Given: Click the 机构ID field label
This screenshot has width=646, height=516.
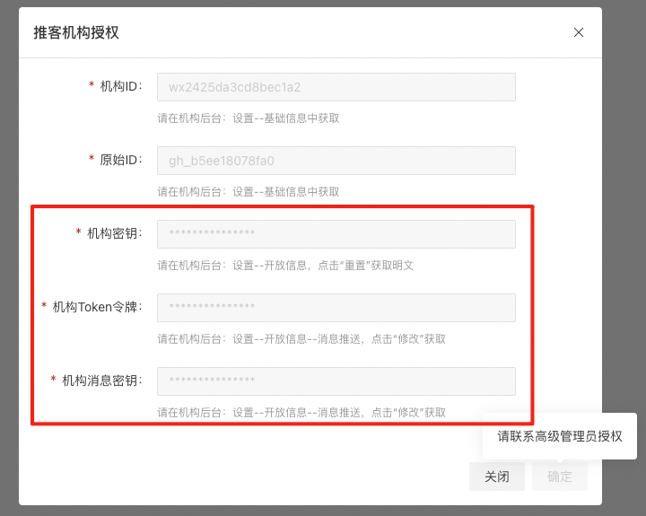Looking at the screenshot, I should pyautogui.click(x=120, y=86).
